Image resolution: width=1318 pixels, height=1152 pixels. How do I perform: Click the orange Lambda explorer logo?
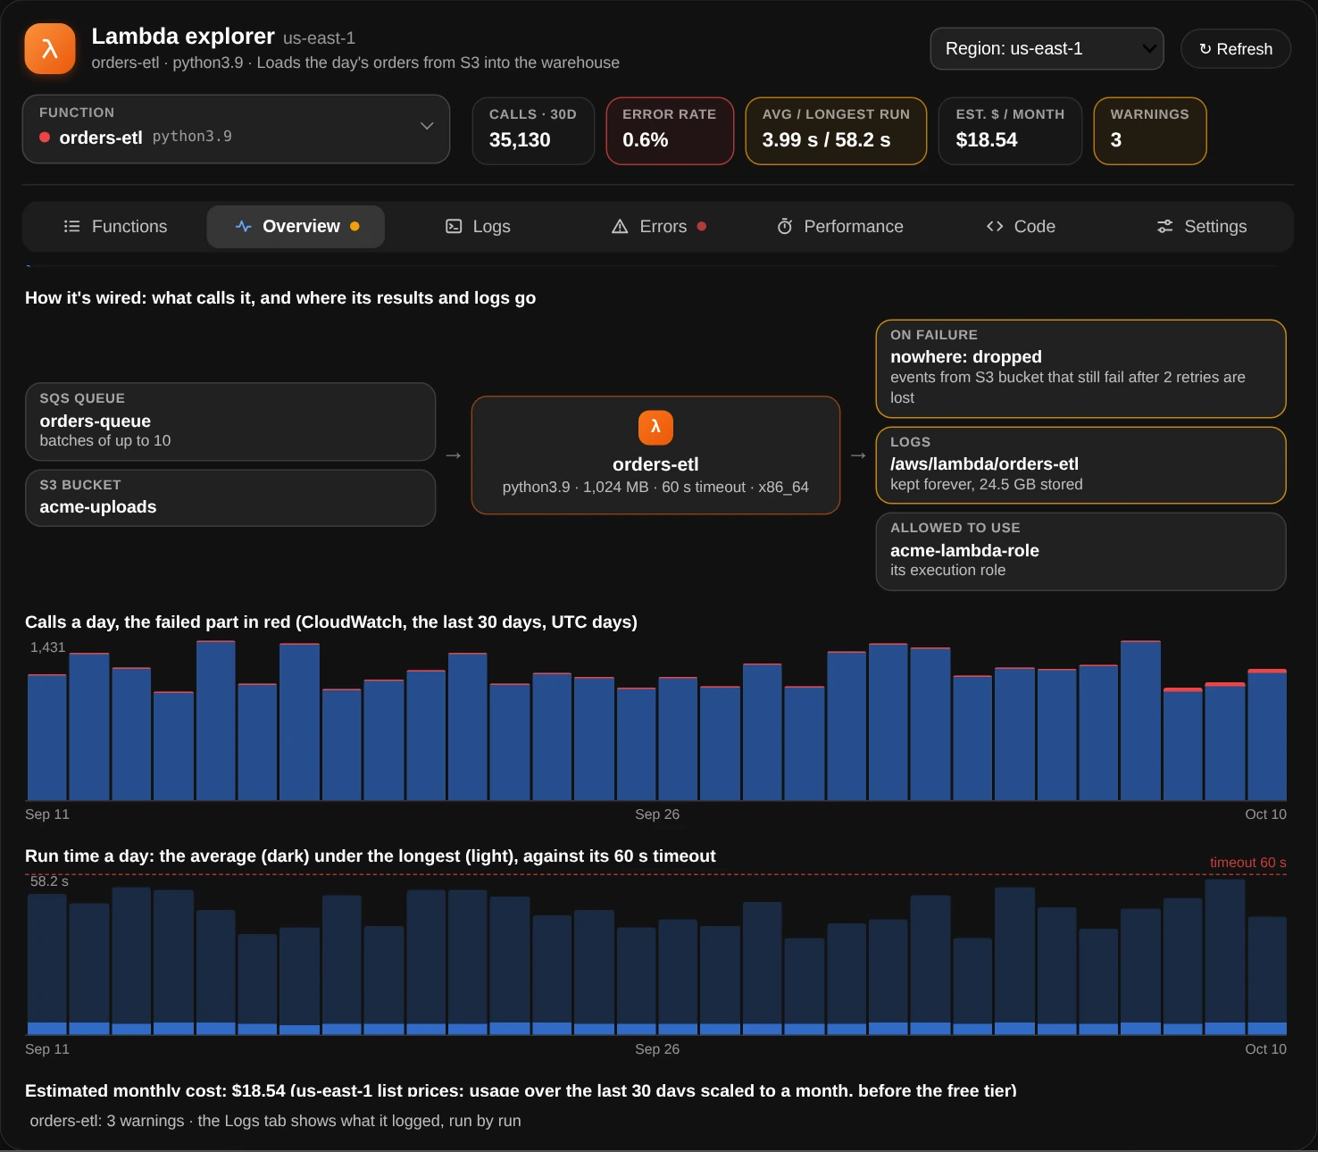tap(50, 48)
